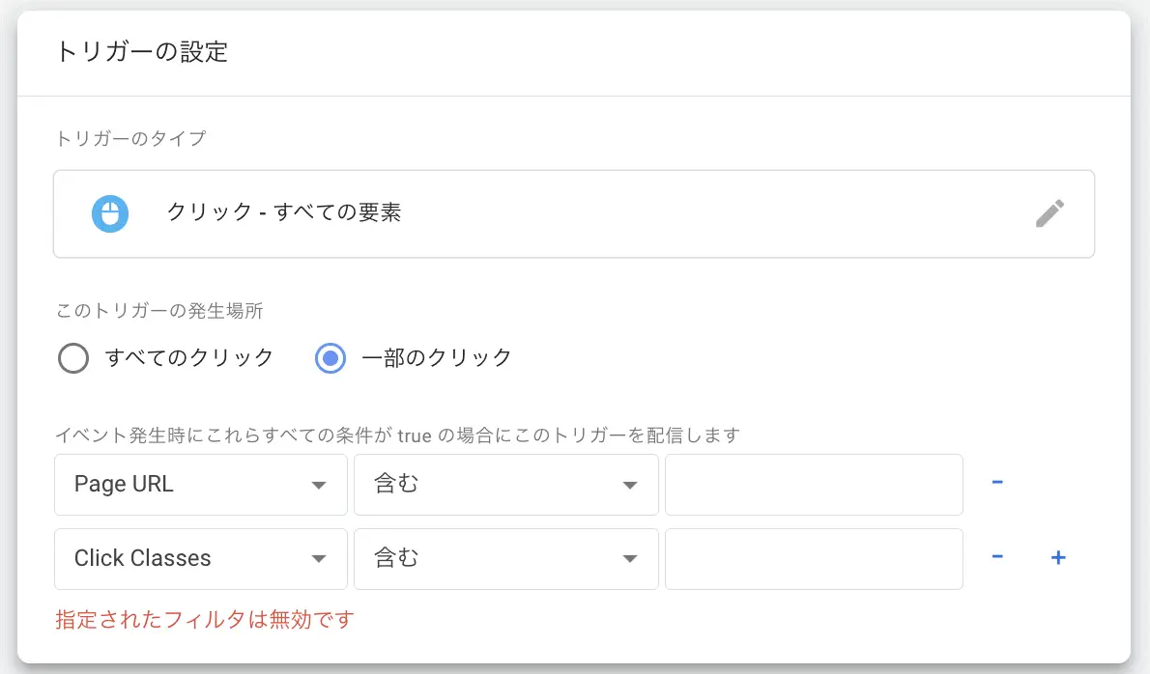The height and width of the screenshot is (674, 1150).
Task: Click the Click Classes value input field
Action: pos(814,559)
